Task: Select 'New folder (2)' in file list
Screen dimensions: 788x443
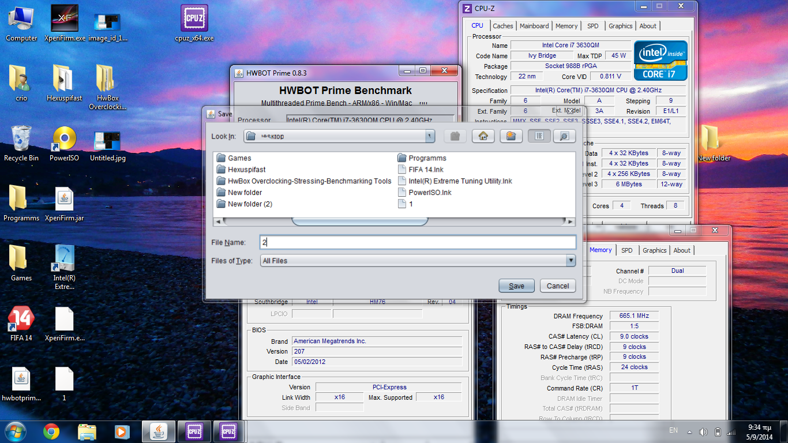Action: coord(245,204)
